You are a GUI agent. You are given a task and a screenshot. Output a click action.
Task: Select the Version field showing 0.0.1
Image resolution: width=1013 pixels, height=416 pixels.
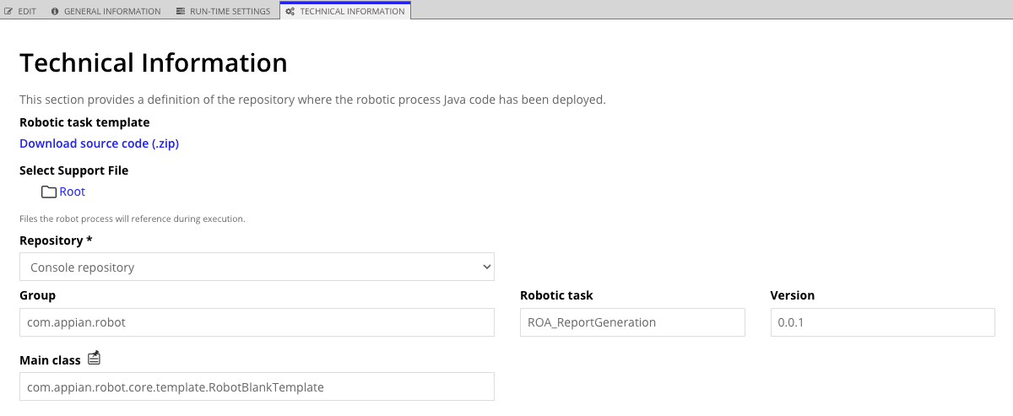click(882, 322)
